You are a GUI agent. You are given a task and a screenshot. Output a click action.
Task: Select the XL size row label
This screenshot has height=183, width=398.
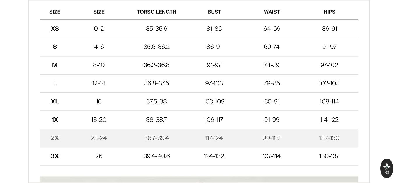click(55, 101)
